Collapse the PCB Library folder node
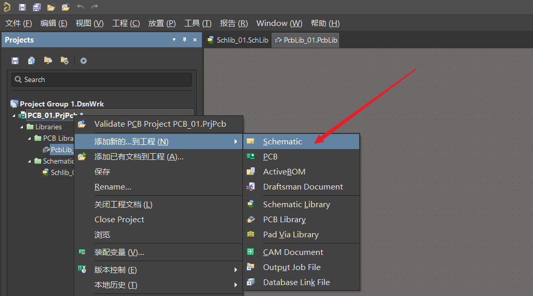Screen dimensions: 533x296 [30, 139]
